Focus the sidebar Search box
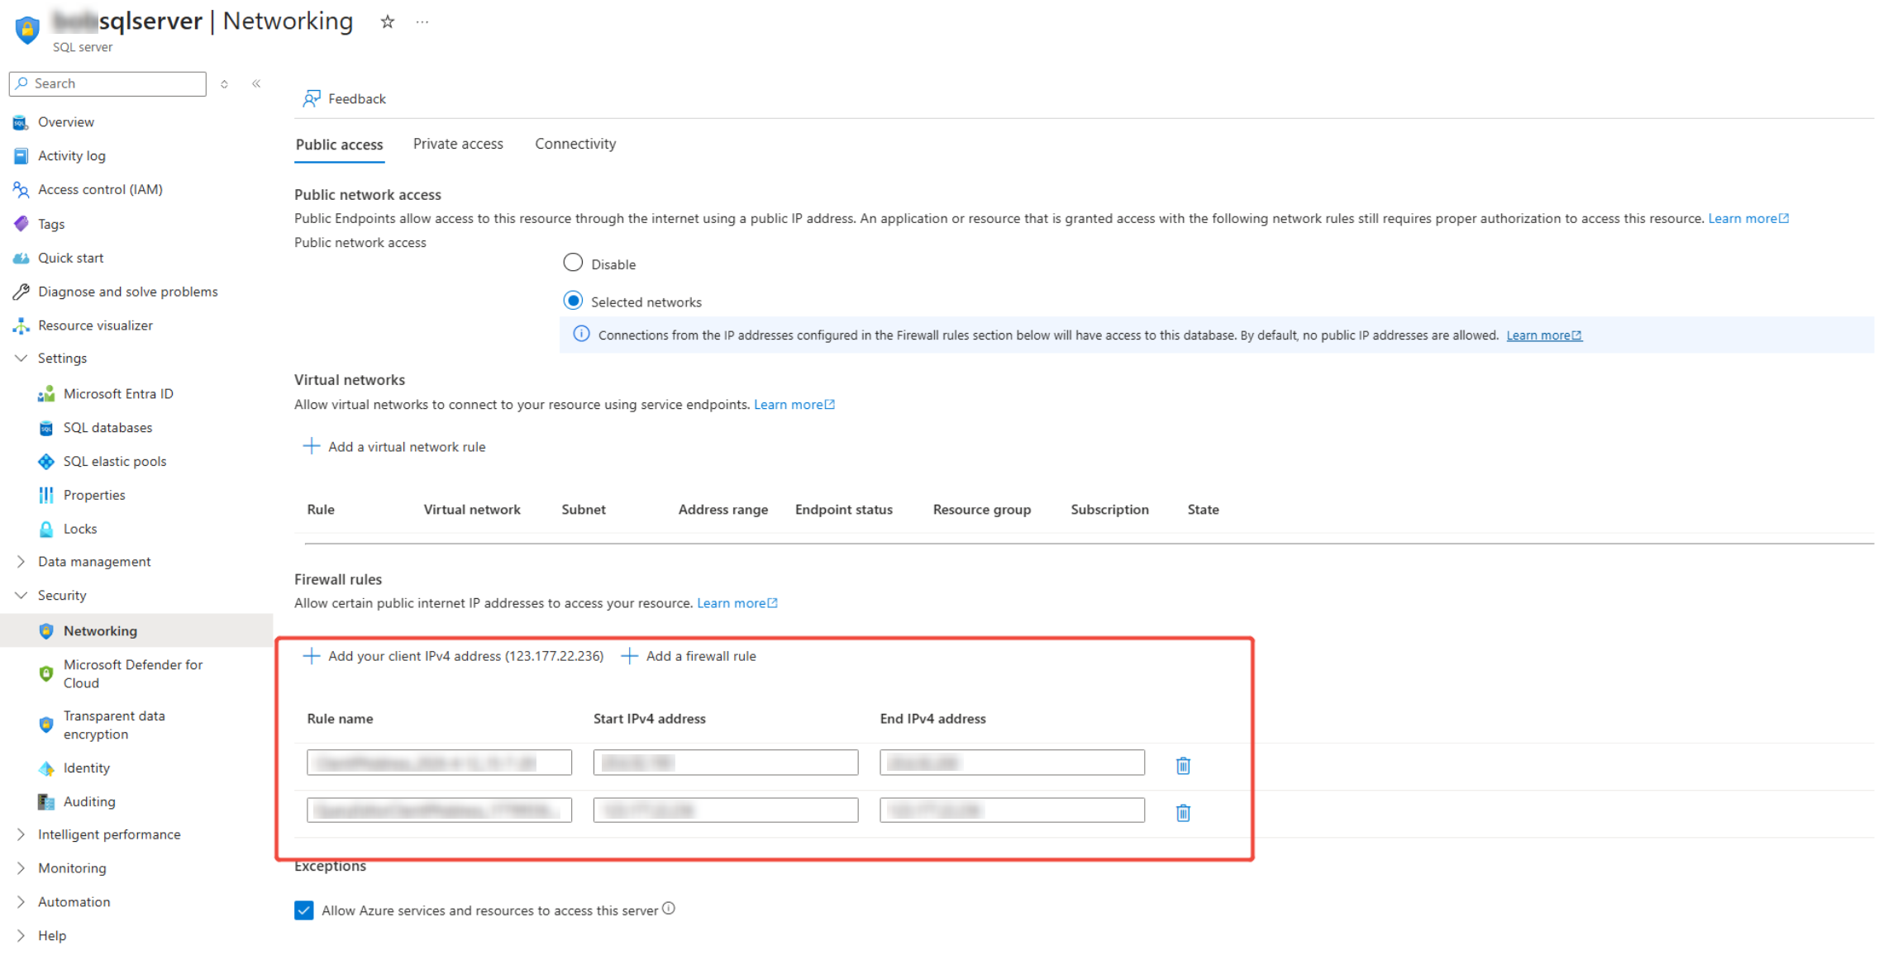This screenshot has height=960, width=1888. pos(107,83)
